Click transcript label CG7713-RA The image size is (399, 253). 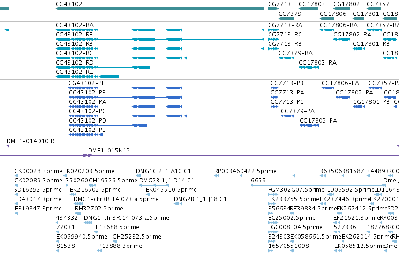click(x=285, y=25)
